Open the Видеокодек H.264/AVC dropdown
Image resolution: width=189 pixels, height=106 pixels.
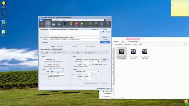[x=91, y=59]
